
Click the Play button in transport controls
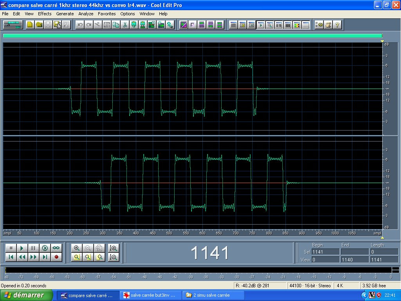(x=22, y=248)
